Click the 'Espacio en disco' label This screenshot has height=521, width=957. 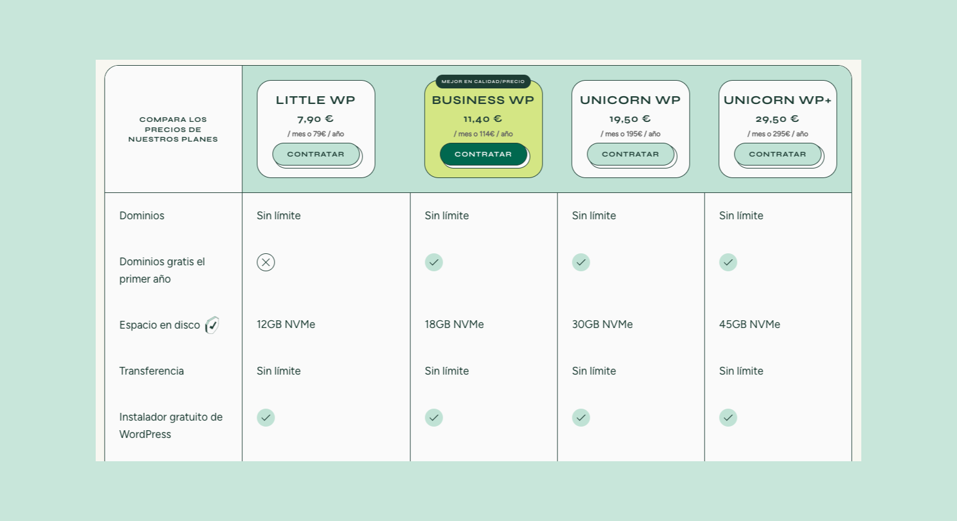[160, 325]
